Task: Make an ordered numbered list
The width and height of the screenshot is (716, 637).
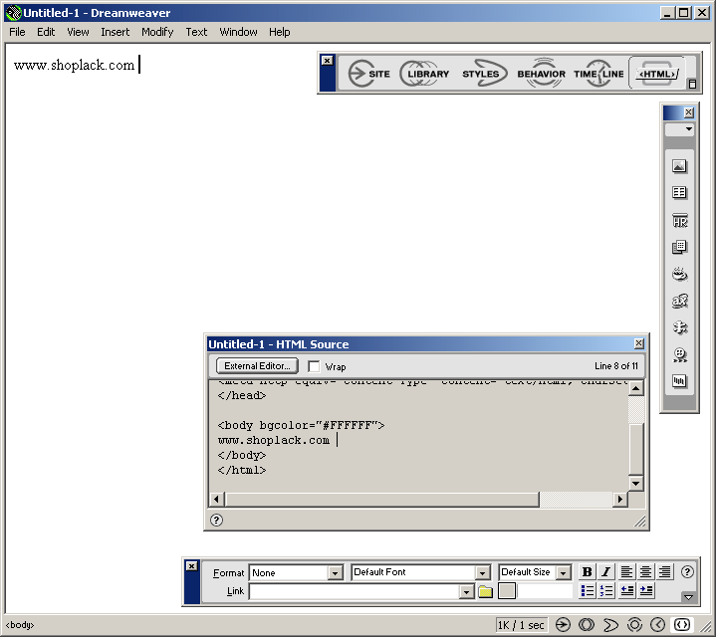Action: (x=605, y=591)
